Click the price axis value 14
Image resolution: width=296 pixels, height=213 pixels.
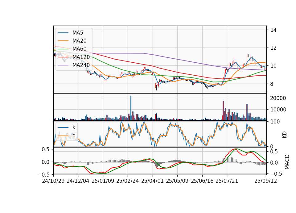click(x=273, y=30)
